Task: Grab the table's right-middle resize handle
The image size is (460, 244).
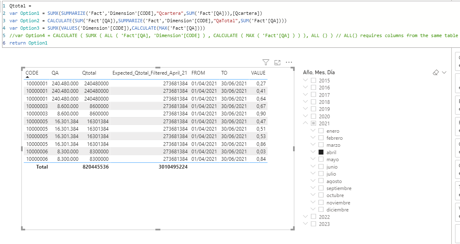Action: (293, 149)
